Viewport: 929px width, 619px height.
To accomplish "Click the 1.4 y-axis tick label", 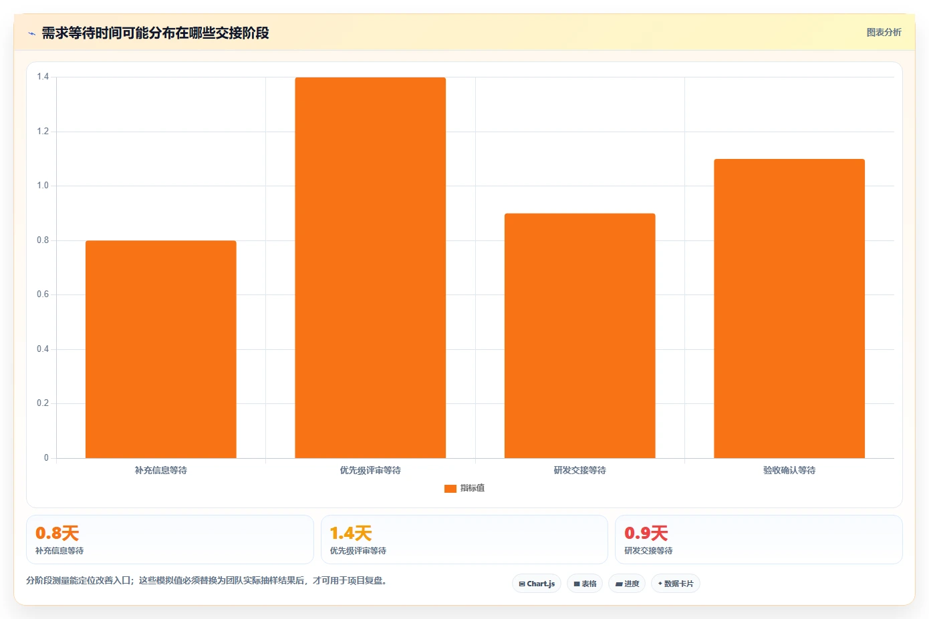I will click(x=43, y=77).
